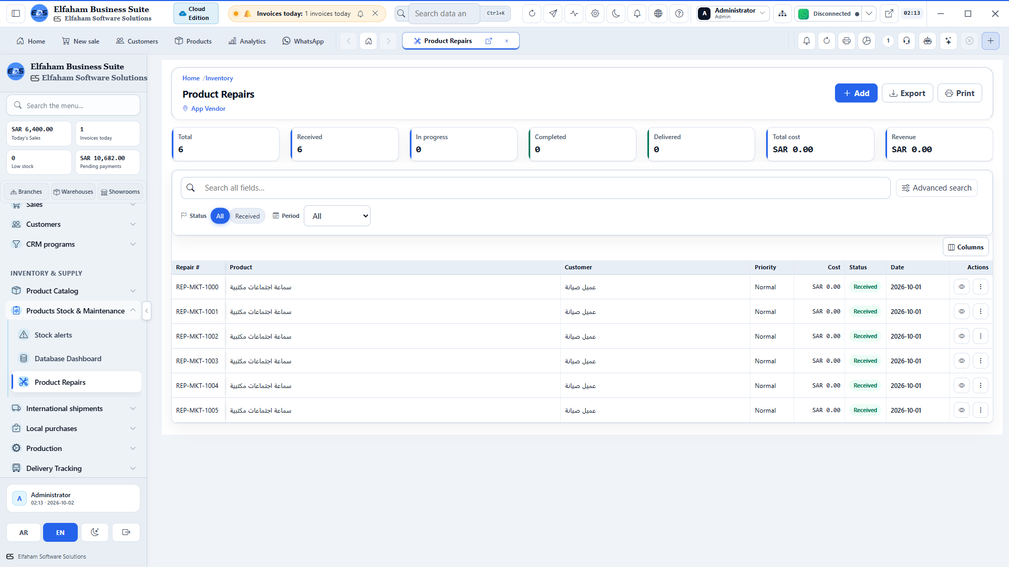This screenshot has width=1009, height=567.
Task: Open the Columns chooser
Action: point(966,247)
